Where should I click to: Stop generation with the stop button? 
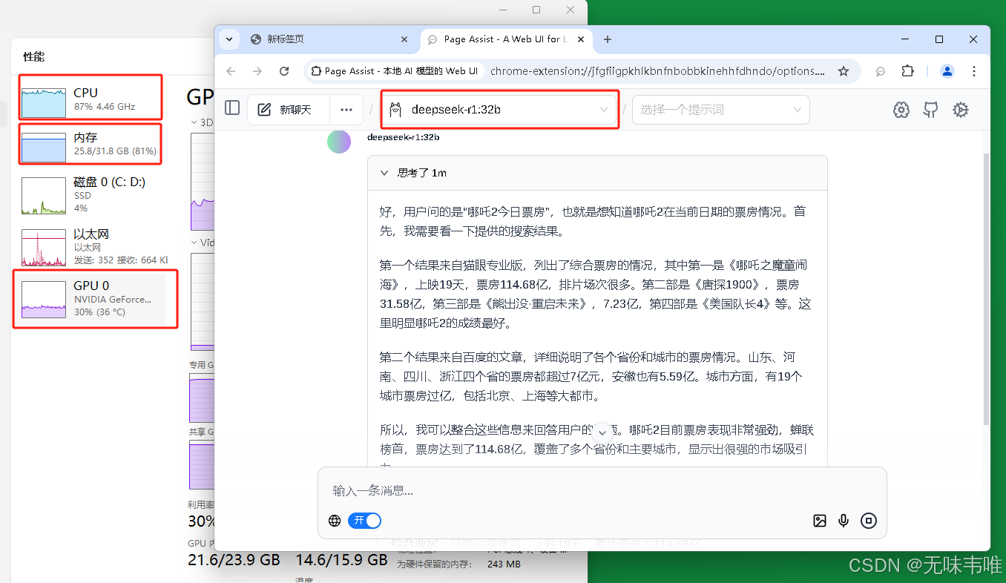pos(869,521)
